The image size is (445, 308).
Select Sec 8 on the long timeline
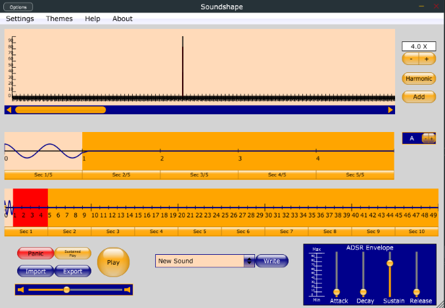[x=330, y=231]
